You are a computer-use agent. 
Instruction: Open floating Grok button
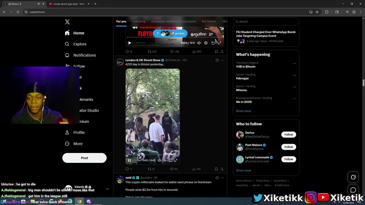pos(353,177)
